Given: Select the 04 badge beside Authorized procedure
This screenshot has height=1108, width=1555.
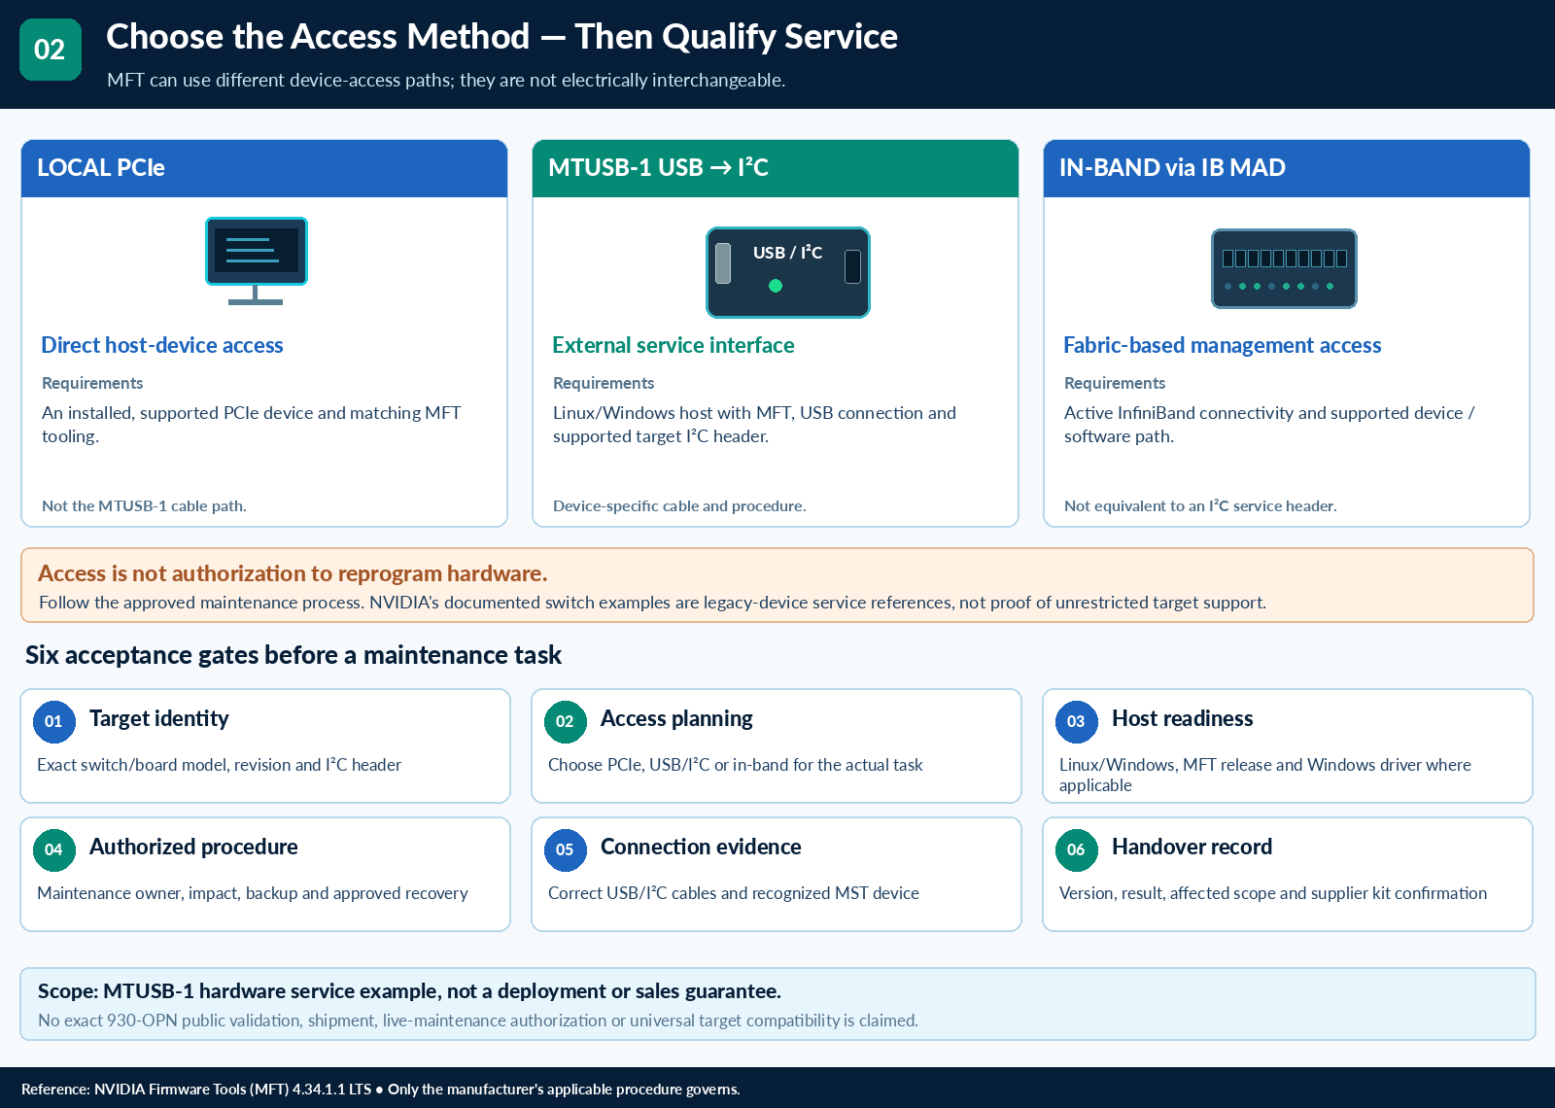Looking at the screenshot, I should [54, 849].
